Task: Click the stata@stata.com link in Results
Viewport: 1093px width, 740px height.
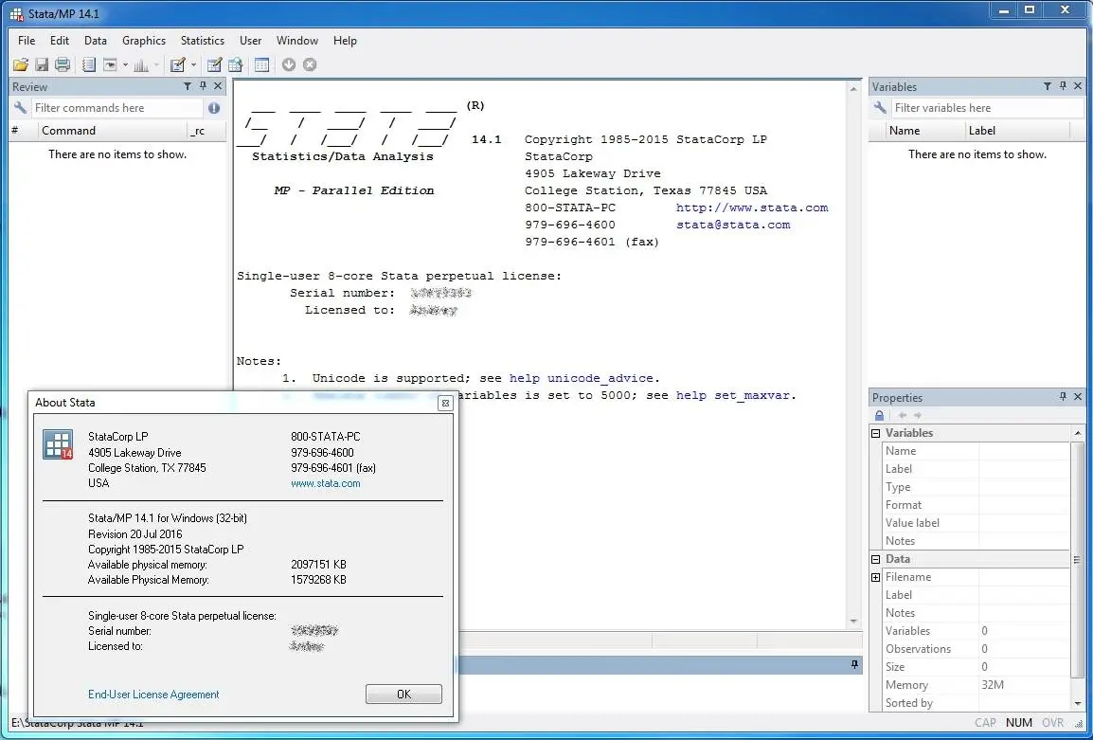Action: click(x=733, y=225)
